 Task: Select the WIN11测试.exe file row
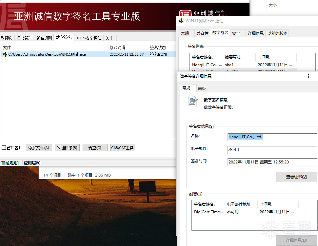coord(89,54)
